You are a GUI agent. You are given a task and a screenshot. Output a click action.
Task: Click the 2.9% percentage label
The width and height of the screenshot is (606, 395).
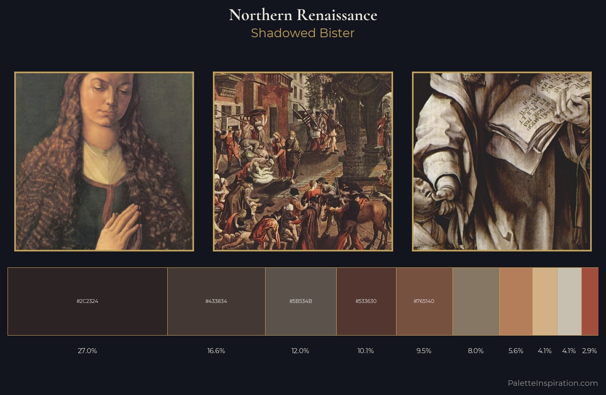pos(589,351)
